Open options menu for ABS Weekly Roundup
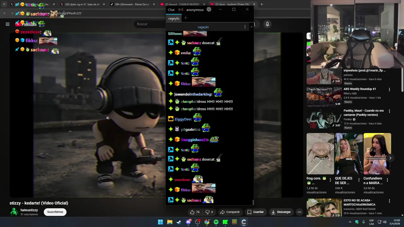The height and width of the screenshot is (227, 404). (389, 90)
